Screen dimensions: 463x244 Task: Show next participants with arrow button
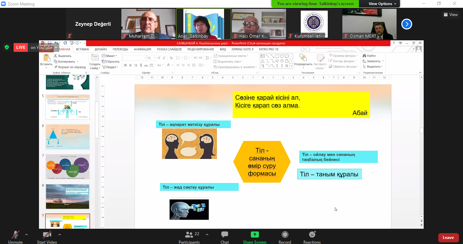(x=406, y=24)
